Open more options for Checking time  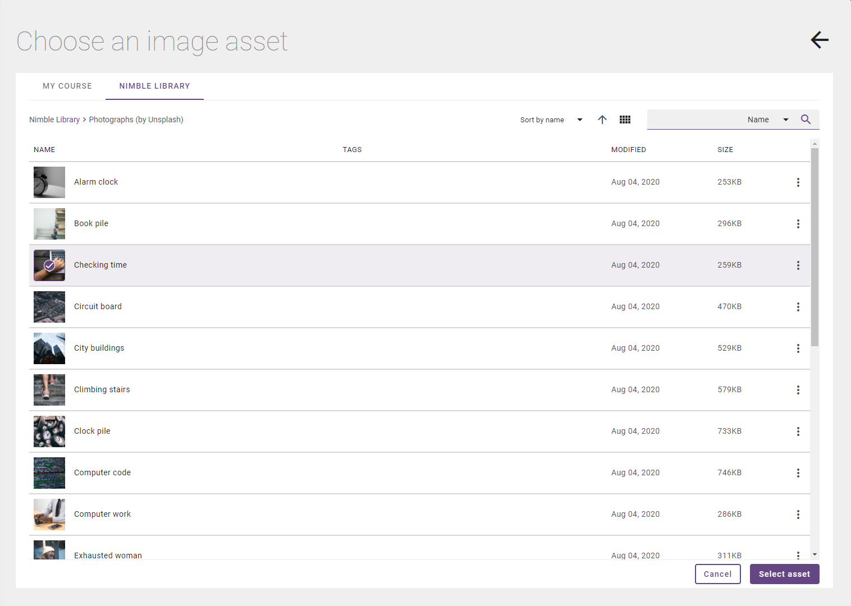798,265
